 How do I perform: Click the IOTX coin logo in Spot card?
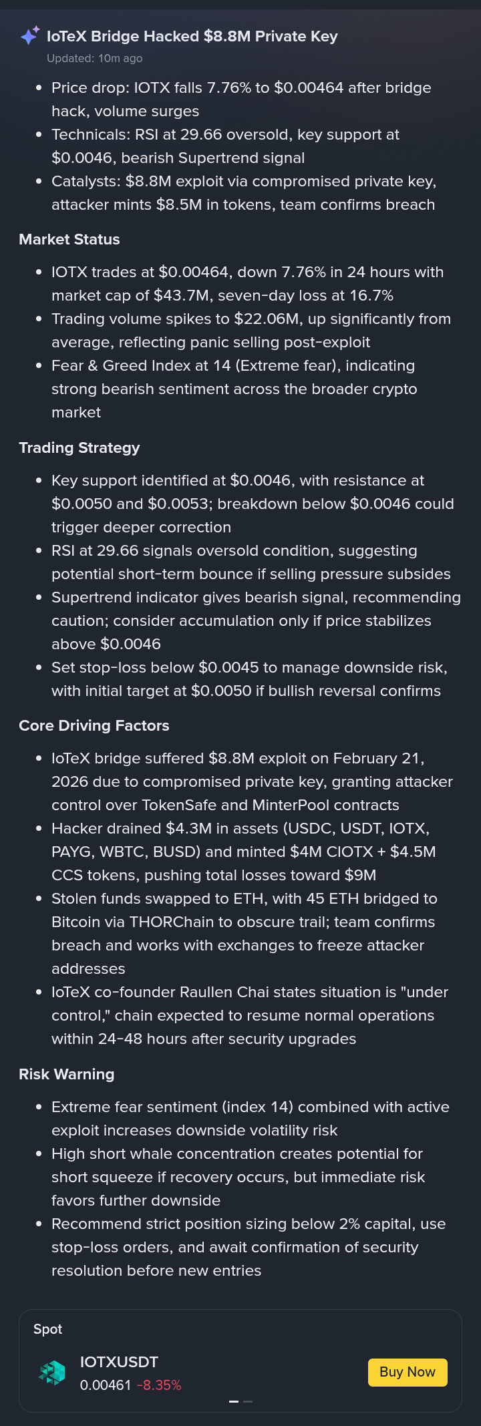52,1373
